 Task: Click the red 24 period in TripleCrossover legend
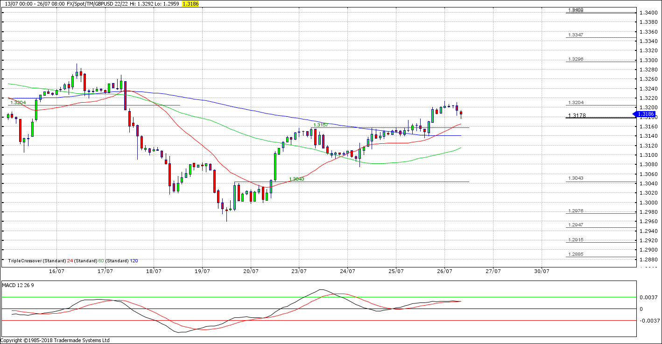pyautogui.click(x=70, y=261)
